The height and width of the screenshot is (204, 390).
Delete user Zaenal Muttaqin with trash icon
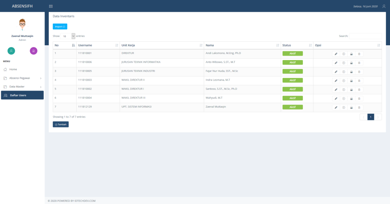[359, 108]
